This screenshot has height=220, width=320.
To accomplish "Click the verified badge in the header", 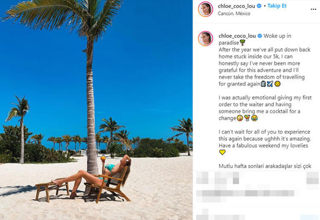I will pyautogui.click(x=259, y=6).
